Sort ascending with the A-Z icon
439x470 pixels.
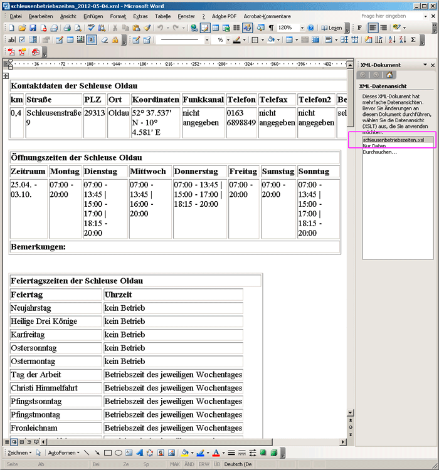391,40
